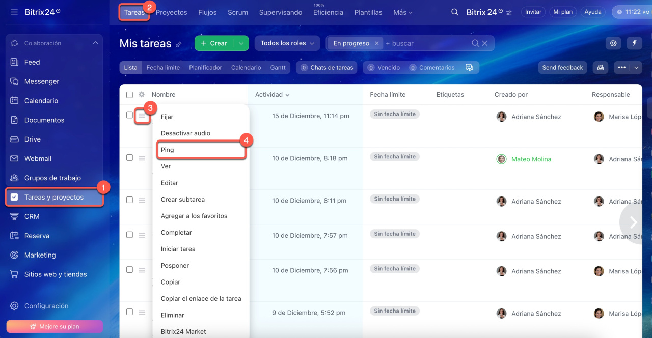This screenshot has height=338, width=652.
Task: Remove the En progreso filter chip
Action: [x=376, y=43]
